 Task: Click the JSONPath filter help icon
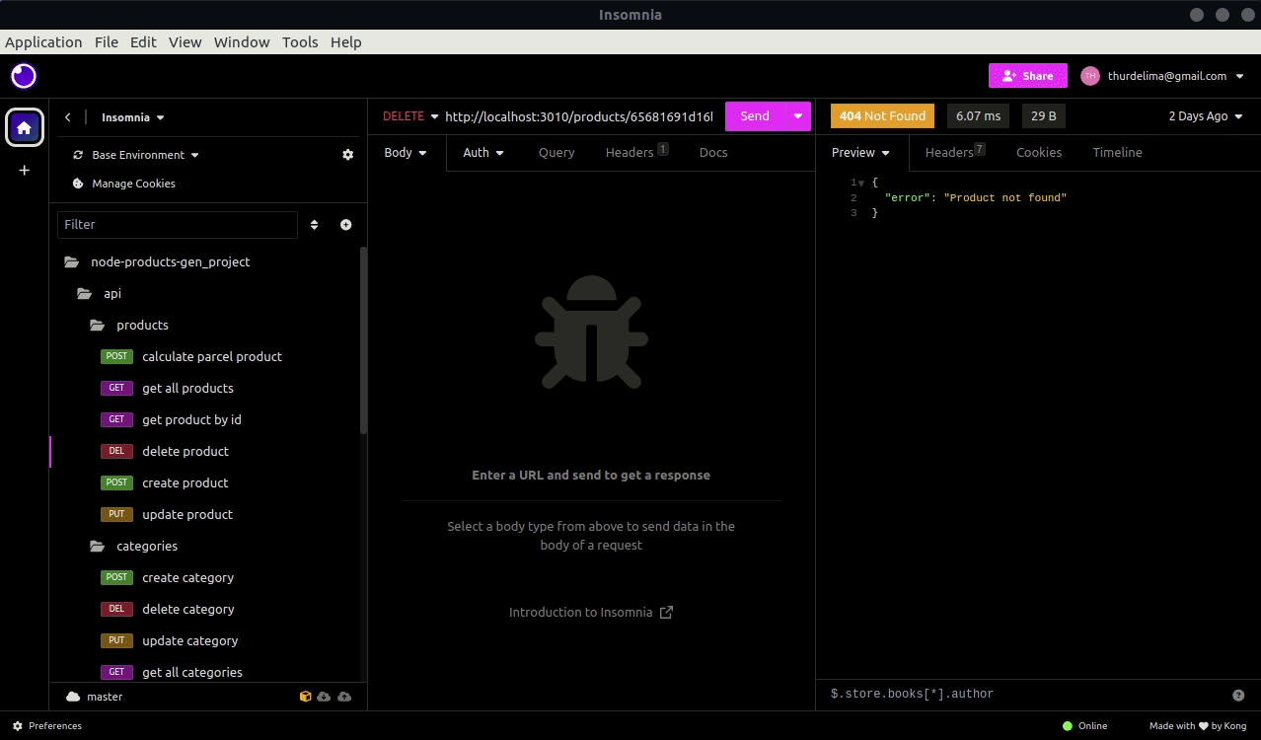[1238, 695]
